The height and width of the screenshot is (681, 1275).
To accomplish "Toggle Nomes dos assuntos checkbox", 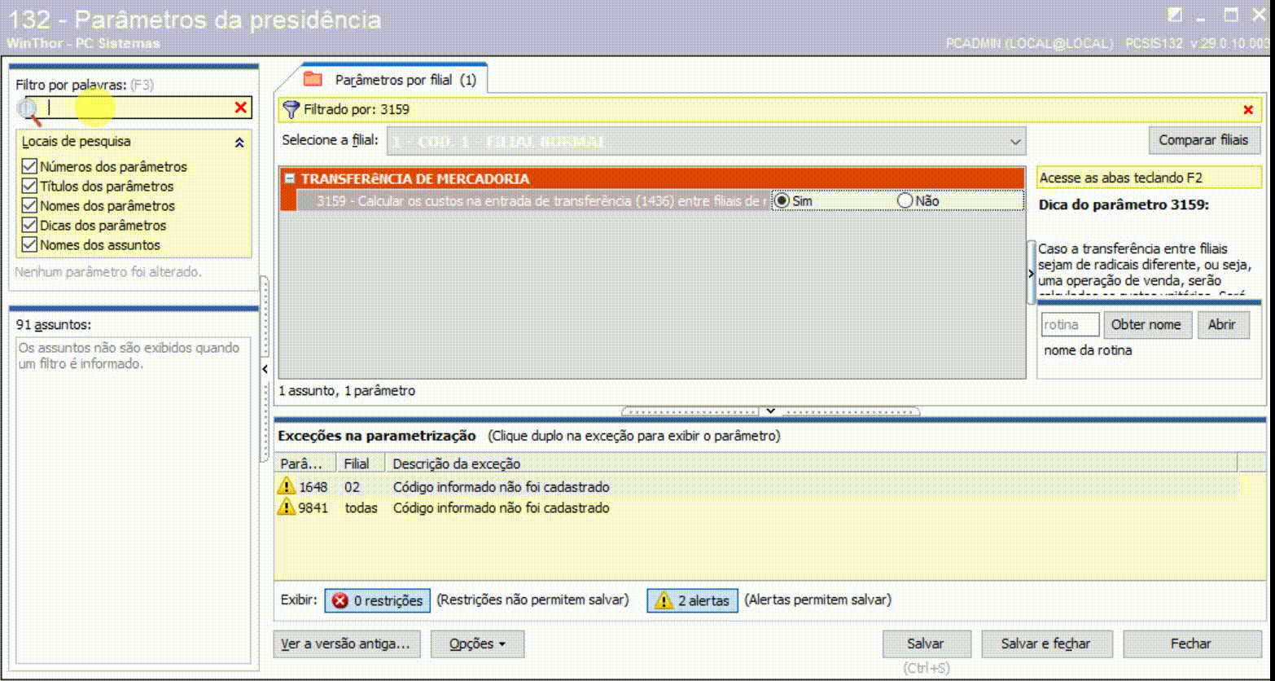I will click(30, 244).
